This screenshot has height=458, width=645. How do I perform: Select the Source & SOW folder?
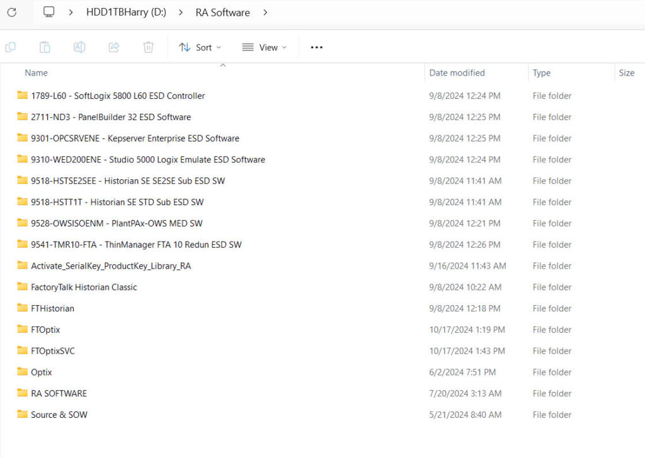[x=58, y=415]
